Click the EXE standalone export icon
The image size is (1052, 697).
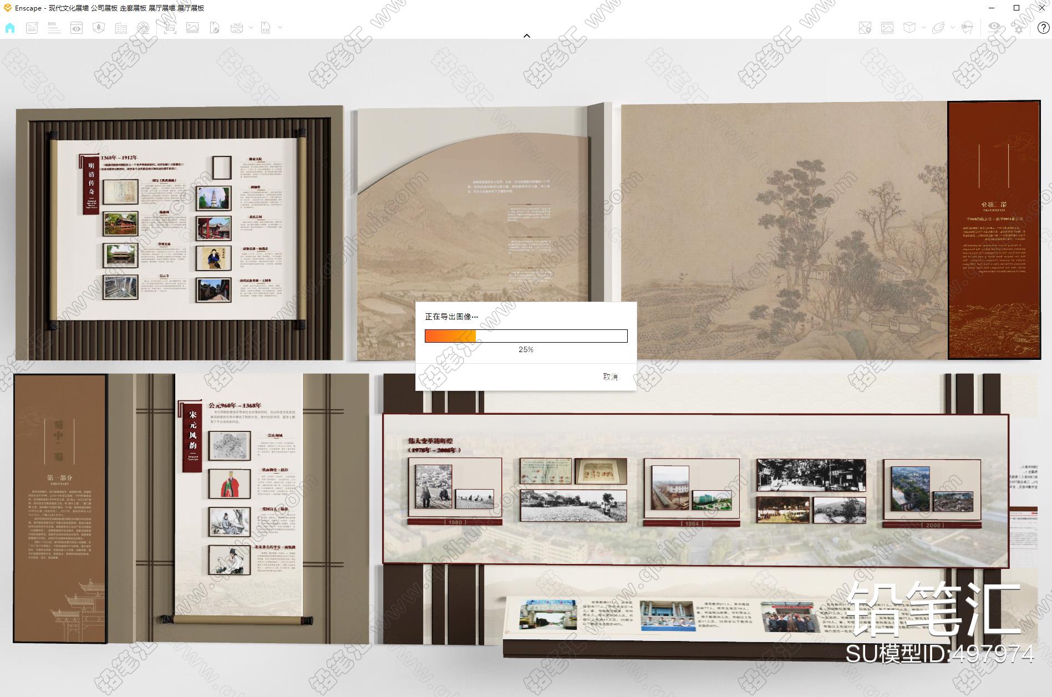(x=266, y=28)
